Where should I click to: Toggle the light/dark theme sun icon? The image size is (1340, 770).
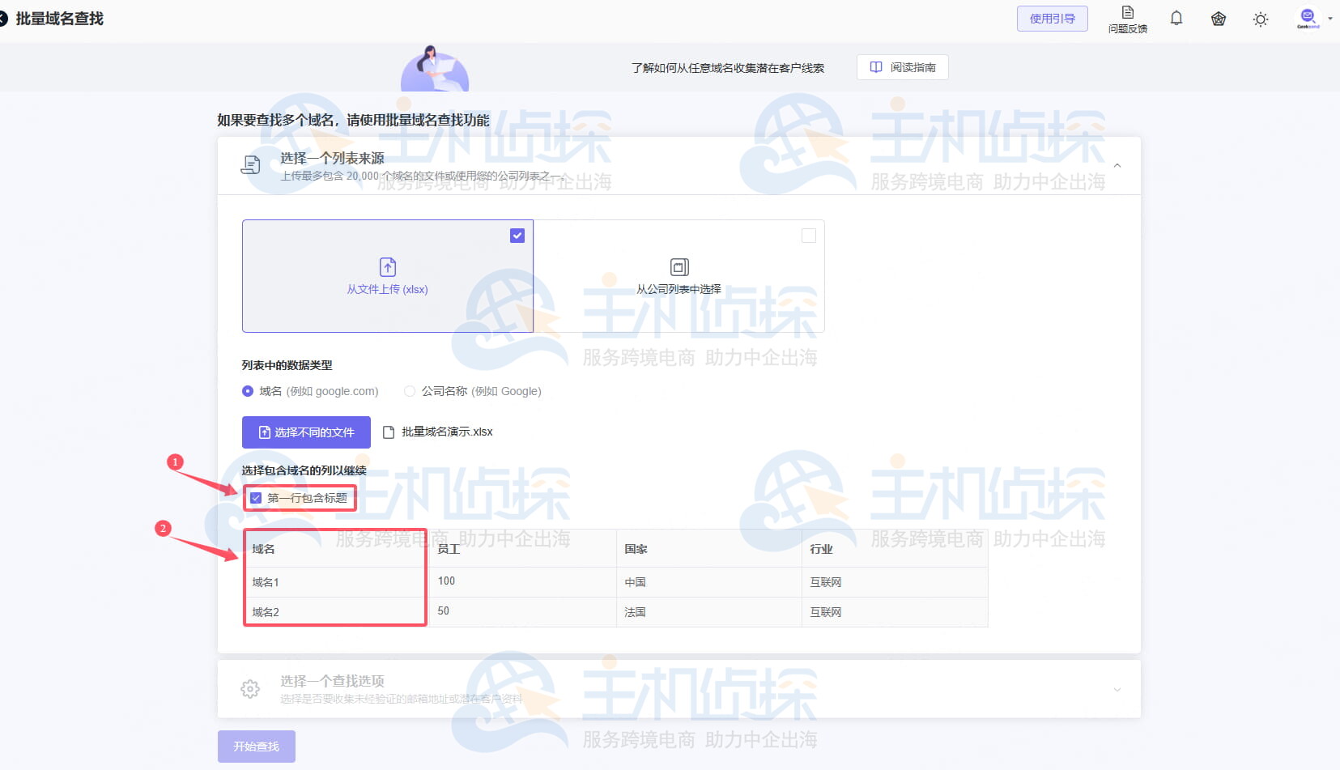(x=1260, y=19)
